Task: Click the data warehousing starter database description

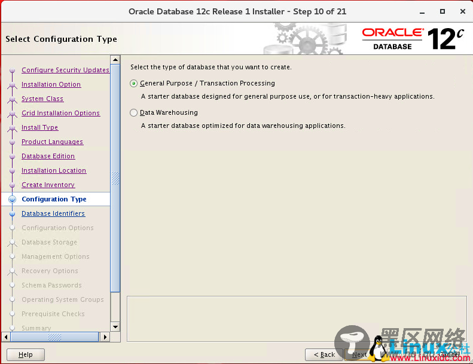Action: [x=243, y=126]
